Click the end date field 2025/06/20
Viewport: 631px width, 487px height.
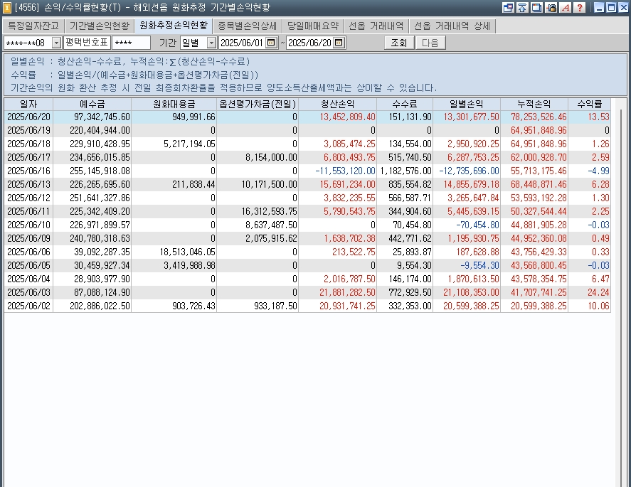(310, 43)
